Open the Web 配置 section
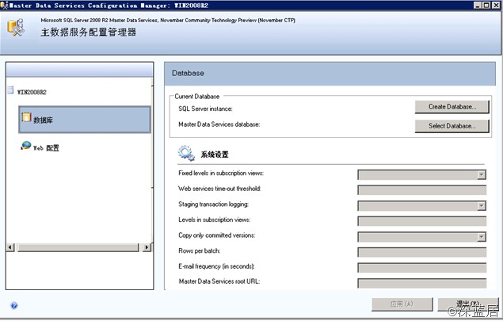503x321 pixels. coord(46,148)
